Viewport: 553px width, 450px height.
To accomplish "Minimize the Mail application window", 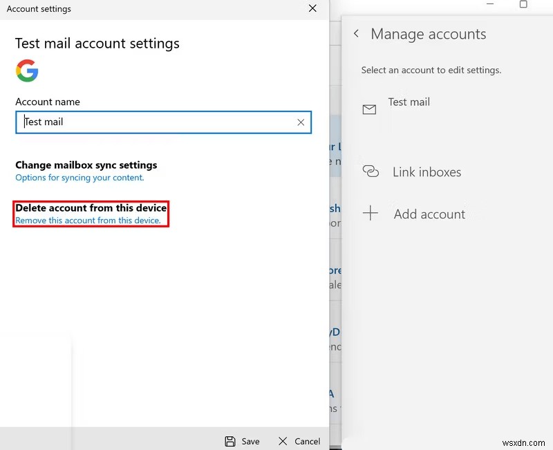I will pos(490,5).
